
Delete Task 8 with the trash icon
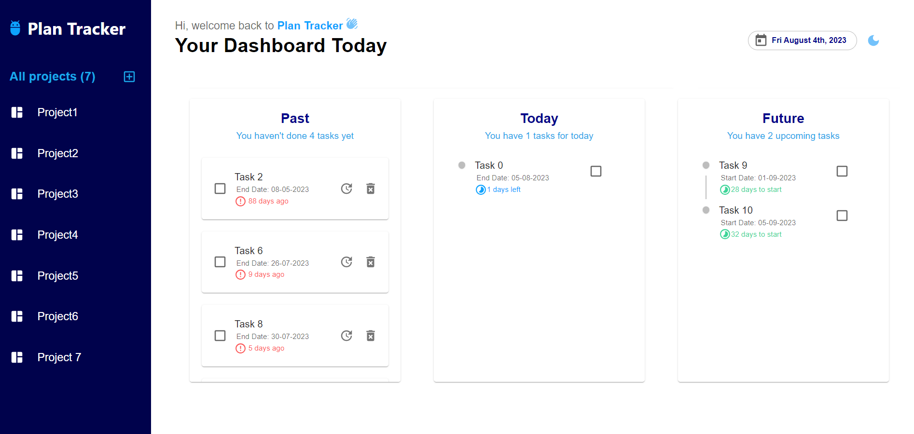(371, 335)
